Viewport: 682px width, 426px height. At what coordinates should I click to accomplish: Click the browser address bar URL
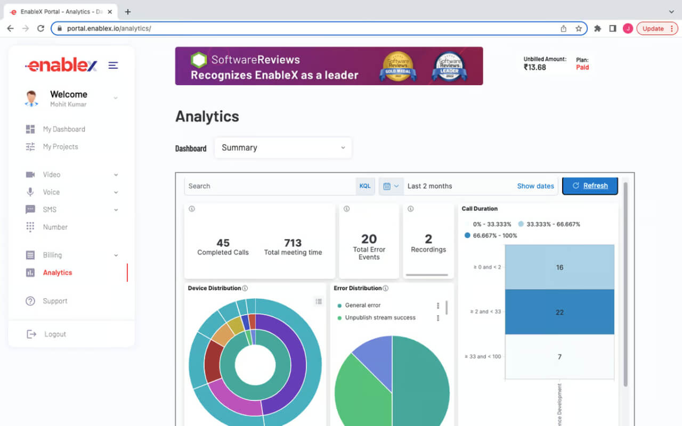(109, 29)
